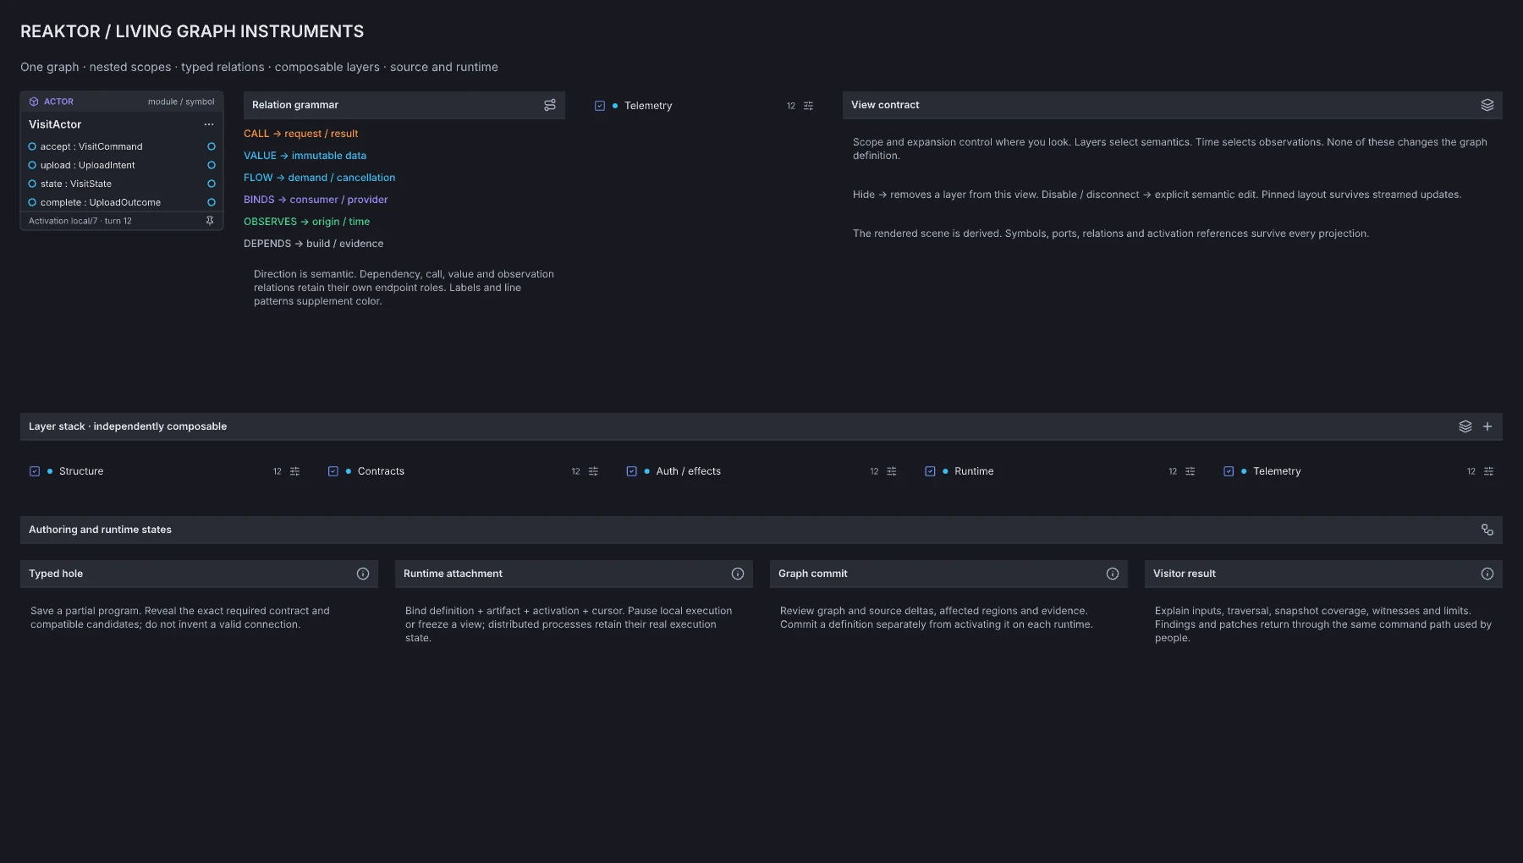Click the Typed hole card title

tap(56, 574)
